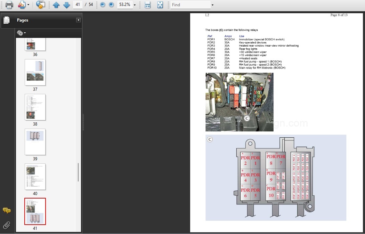Select the page 40 thumbnail
365x234 pixels.
(35, 177)
